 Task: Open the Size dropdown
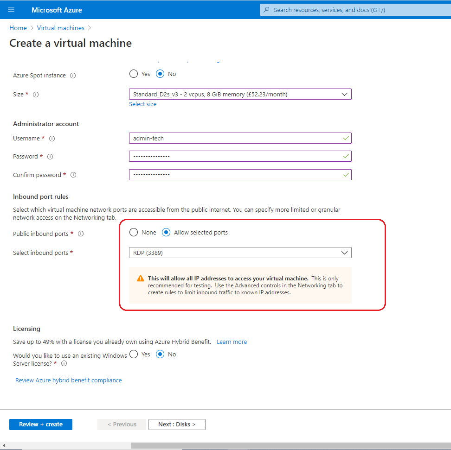click(240, 94)
